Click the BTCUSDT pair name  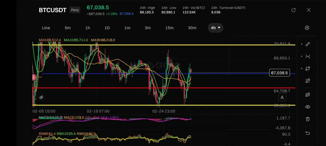click(x=52, y=10)
